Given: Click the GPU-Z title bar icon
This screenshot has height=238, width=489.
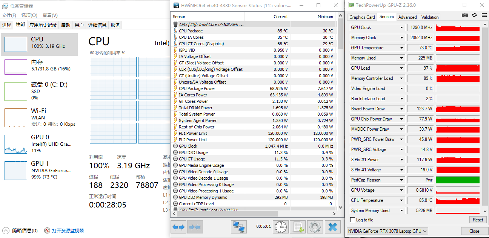Looking at the screenshot, I should tap(351, 5).
